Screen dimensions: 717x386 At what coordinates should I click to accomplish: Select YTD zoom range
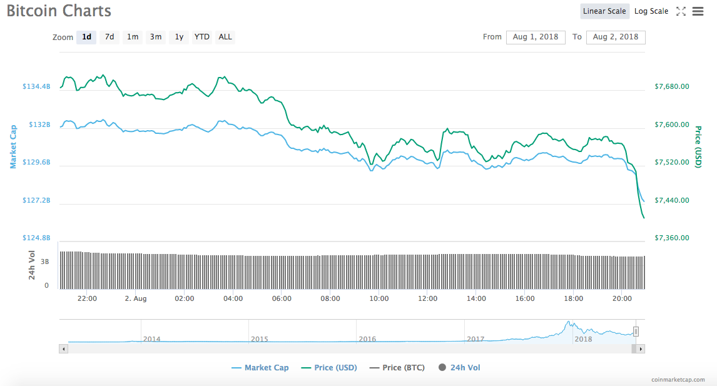coord(201,37)
